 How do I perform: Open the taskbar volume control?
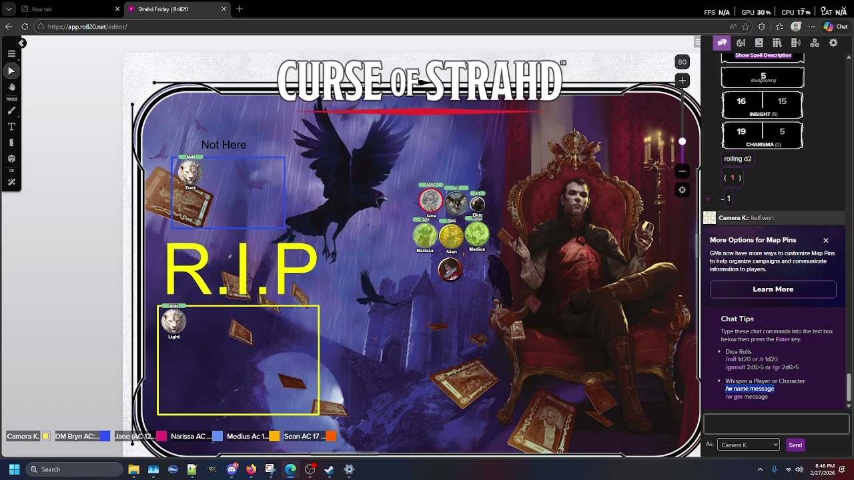[x=799, y=469]
